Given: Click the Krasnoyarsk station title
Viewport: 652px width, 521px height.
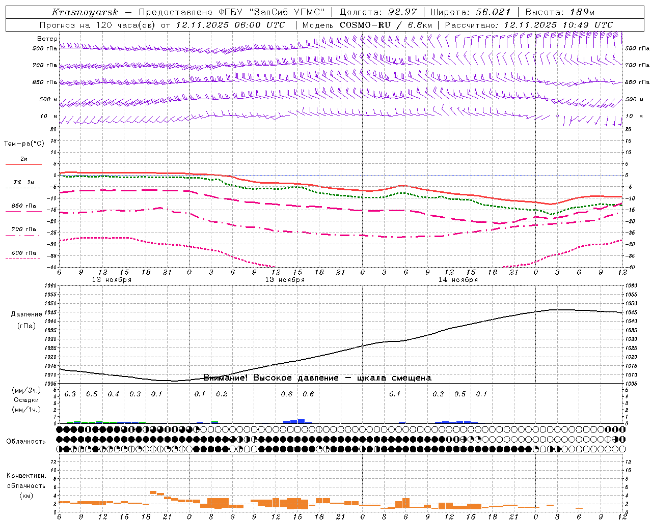Looking at the screenshot, I should tap(85, 12).
